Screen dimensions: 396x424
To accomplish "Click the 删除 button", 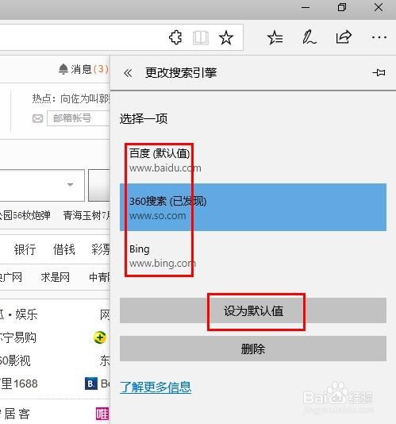I will tap(253, 349).
